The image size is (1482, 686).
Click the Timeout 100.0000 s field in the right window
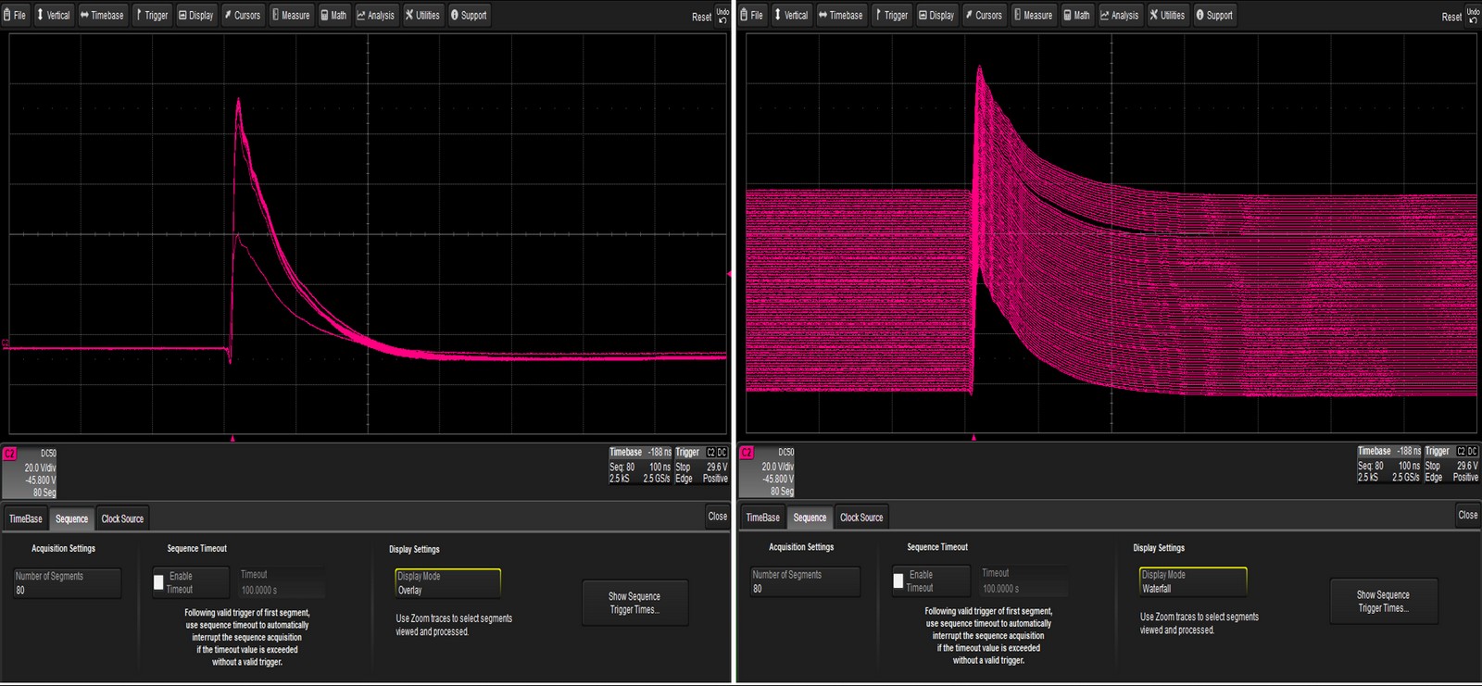point(1024,581)
